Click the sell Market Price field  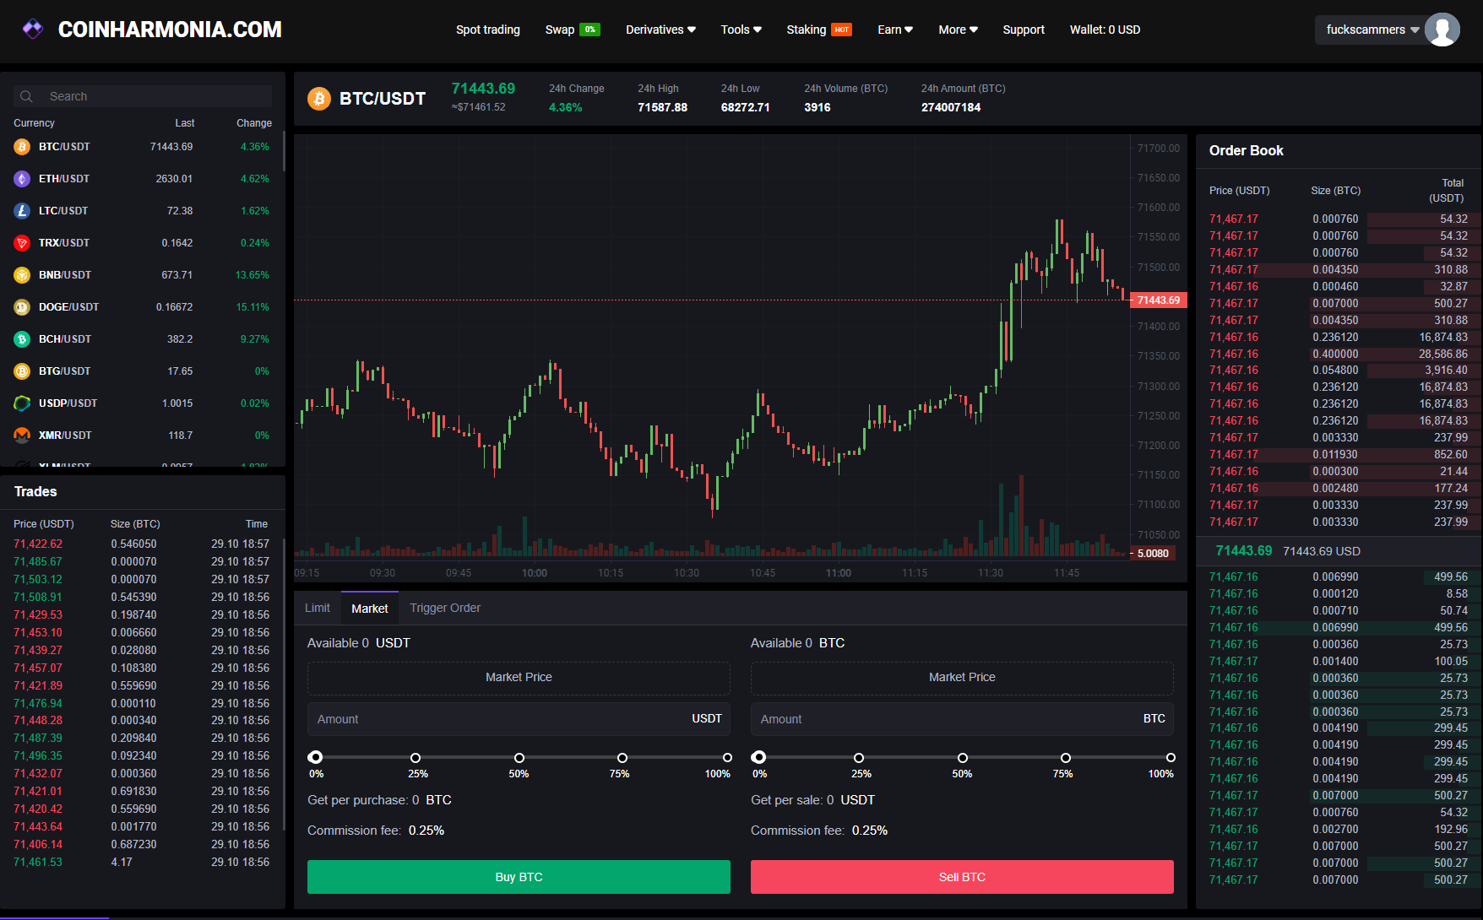962,678
